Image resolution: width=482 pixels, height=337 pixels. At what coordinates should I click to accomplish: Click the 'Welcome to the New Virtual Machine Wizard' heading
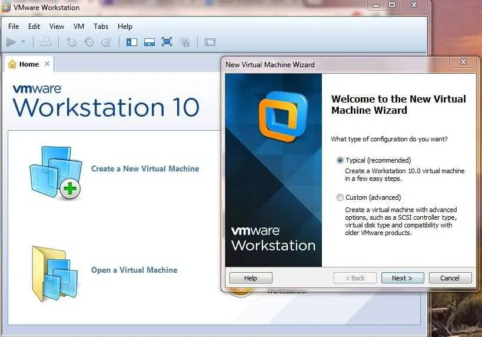[398, 104]
